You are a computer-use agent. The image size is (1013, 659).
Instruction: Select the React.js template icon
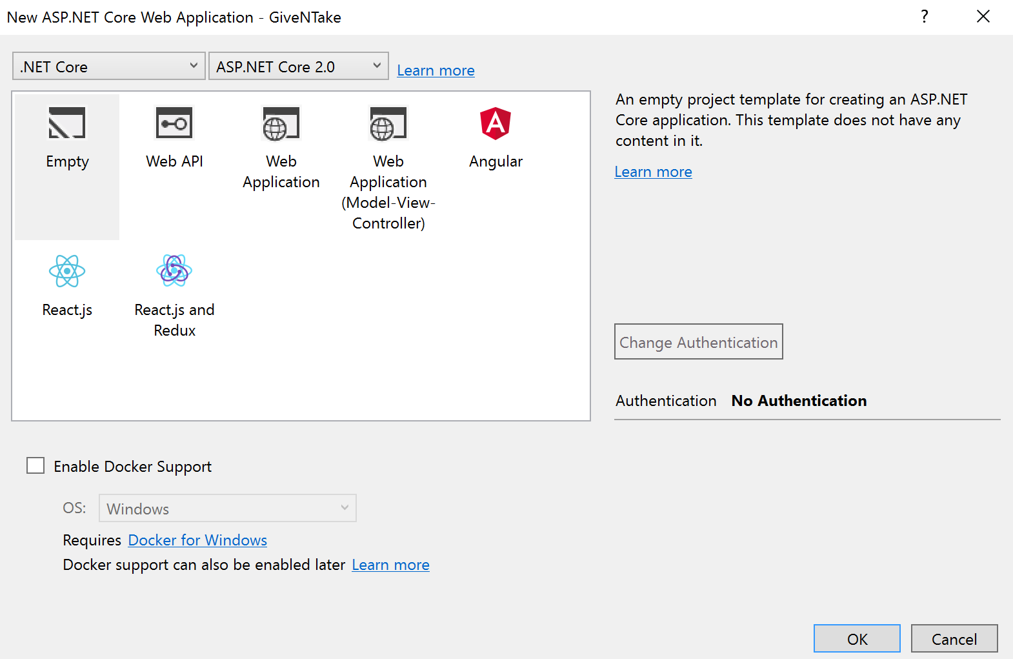67,271
